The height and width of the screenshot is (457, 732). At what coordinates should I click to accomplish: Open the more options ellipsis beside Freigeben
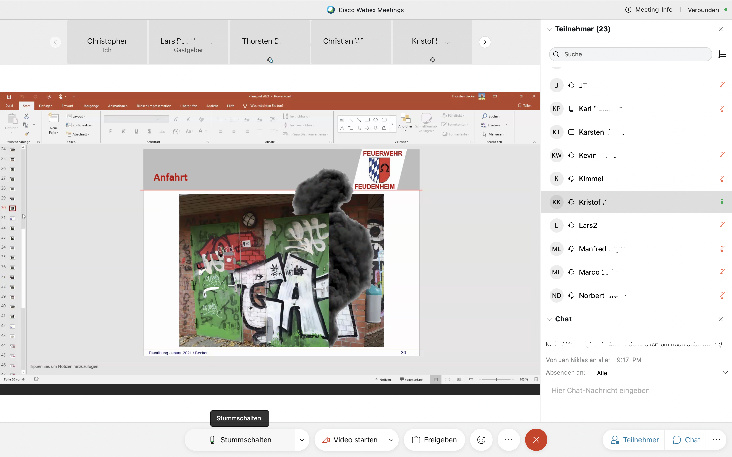coord(509,440)
